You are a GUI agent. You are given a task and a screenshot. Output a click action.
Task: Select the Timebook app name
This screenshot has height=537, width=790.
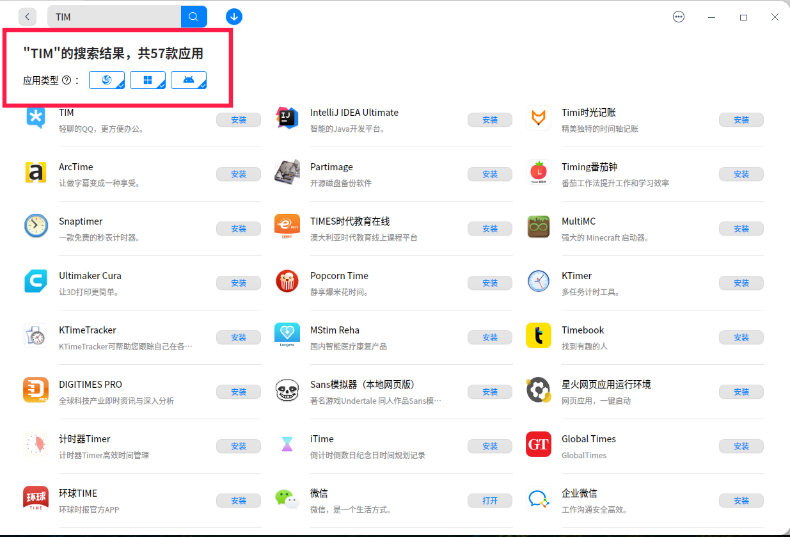click(583, 330)
